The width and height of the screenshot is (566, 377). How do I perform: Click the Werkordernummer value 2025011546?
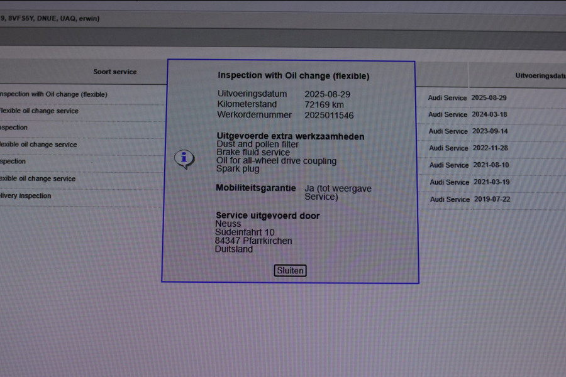[x=329, y=116]
